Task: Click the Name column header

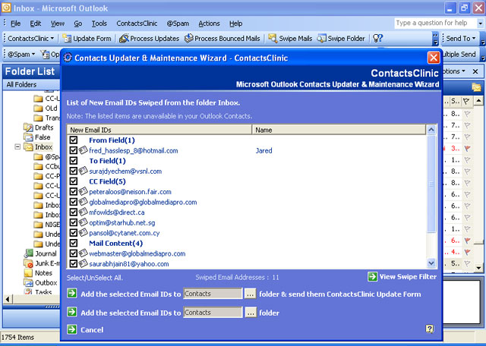Action: click(x=339, y=130)
